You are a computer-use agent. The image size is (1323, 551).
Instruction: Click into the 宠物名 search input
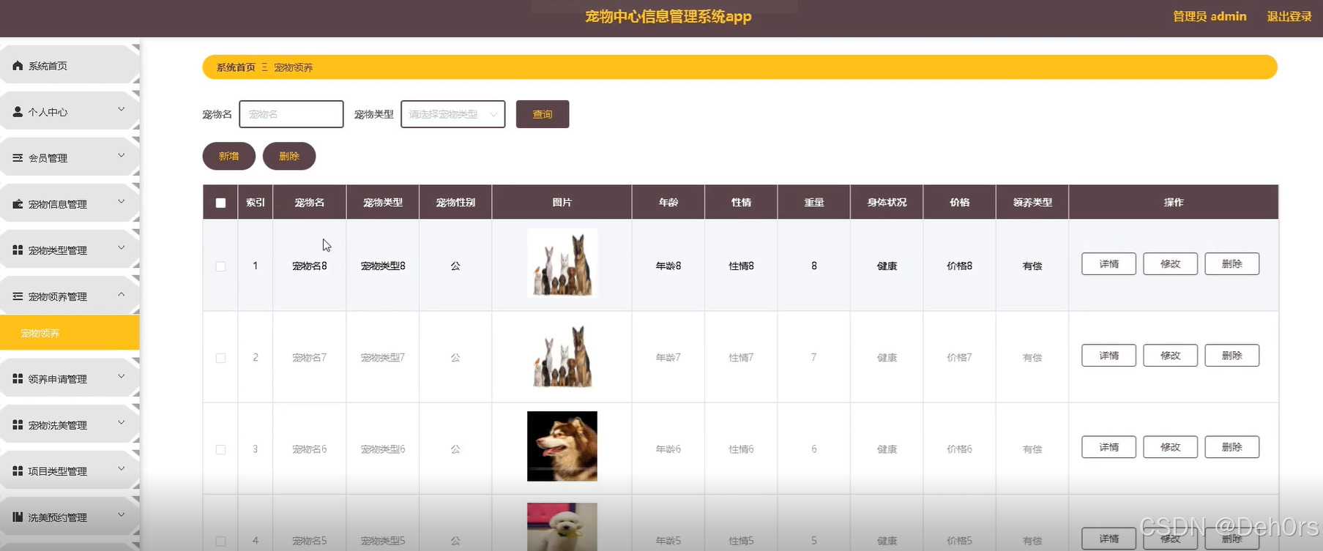pos(291,114)
